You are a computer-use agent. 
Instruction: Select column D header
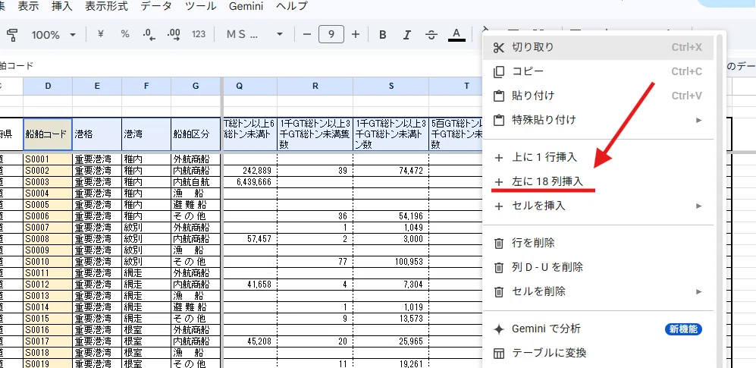(x=48, y=86)
